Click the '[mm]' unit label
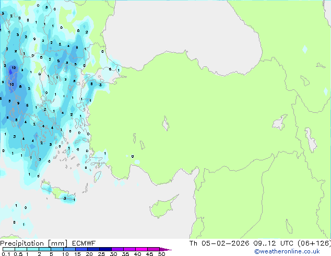This screenshot has width=331, height=256. tap(57, 243)
